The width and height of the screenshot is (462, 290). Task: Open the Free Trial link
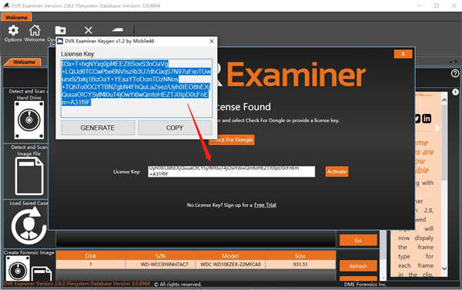265,204
